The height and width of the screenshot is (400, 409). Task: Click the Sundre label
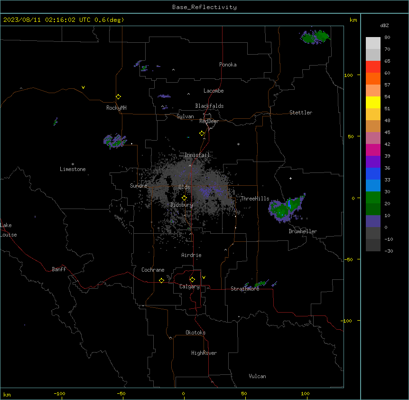pyautogui.click(x=139, y=186)
